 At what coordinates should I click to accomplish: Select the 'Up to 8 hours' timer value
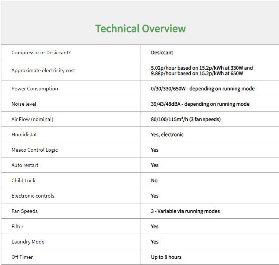[166, 257]
